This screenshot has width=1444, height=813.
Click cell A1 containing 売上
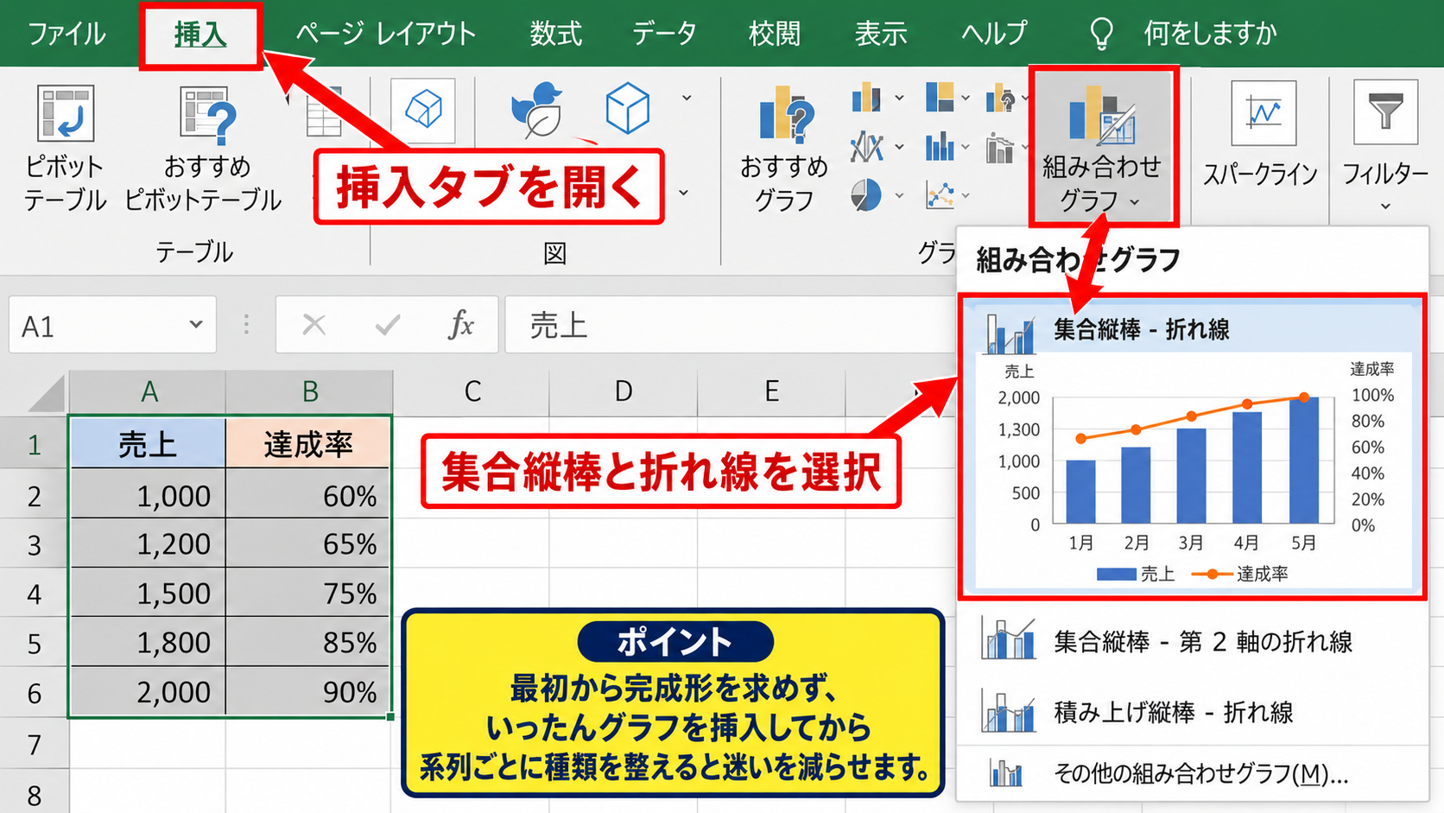click(148, 444)
